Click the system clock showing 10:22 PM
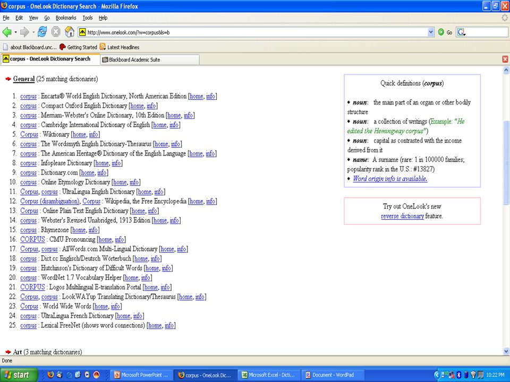 pyautogui.click(x=495, y=375)
